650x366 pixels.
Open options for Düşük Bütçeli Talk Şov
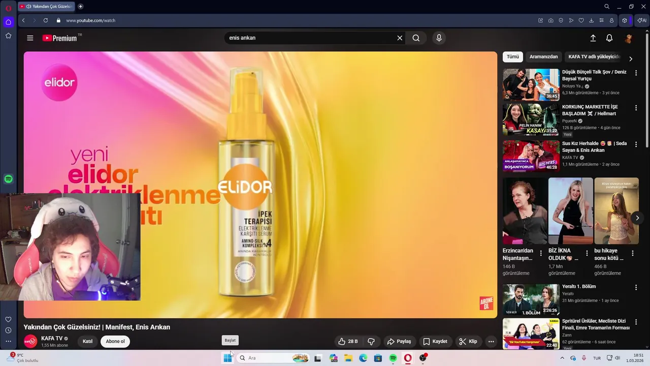(636, 73)
